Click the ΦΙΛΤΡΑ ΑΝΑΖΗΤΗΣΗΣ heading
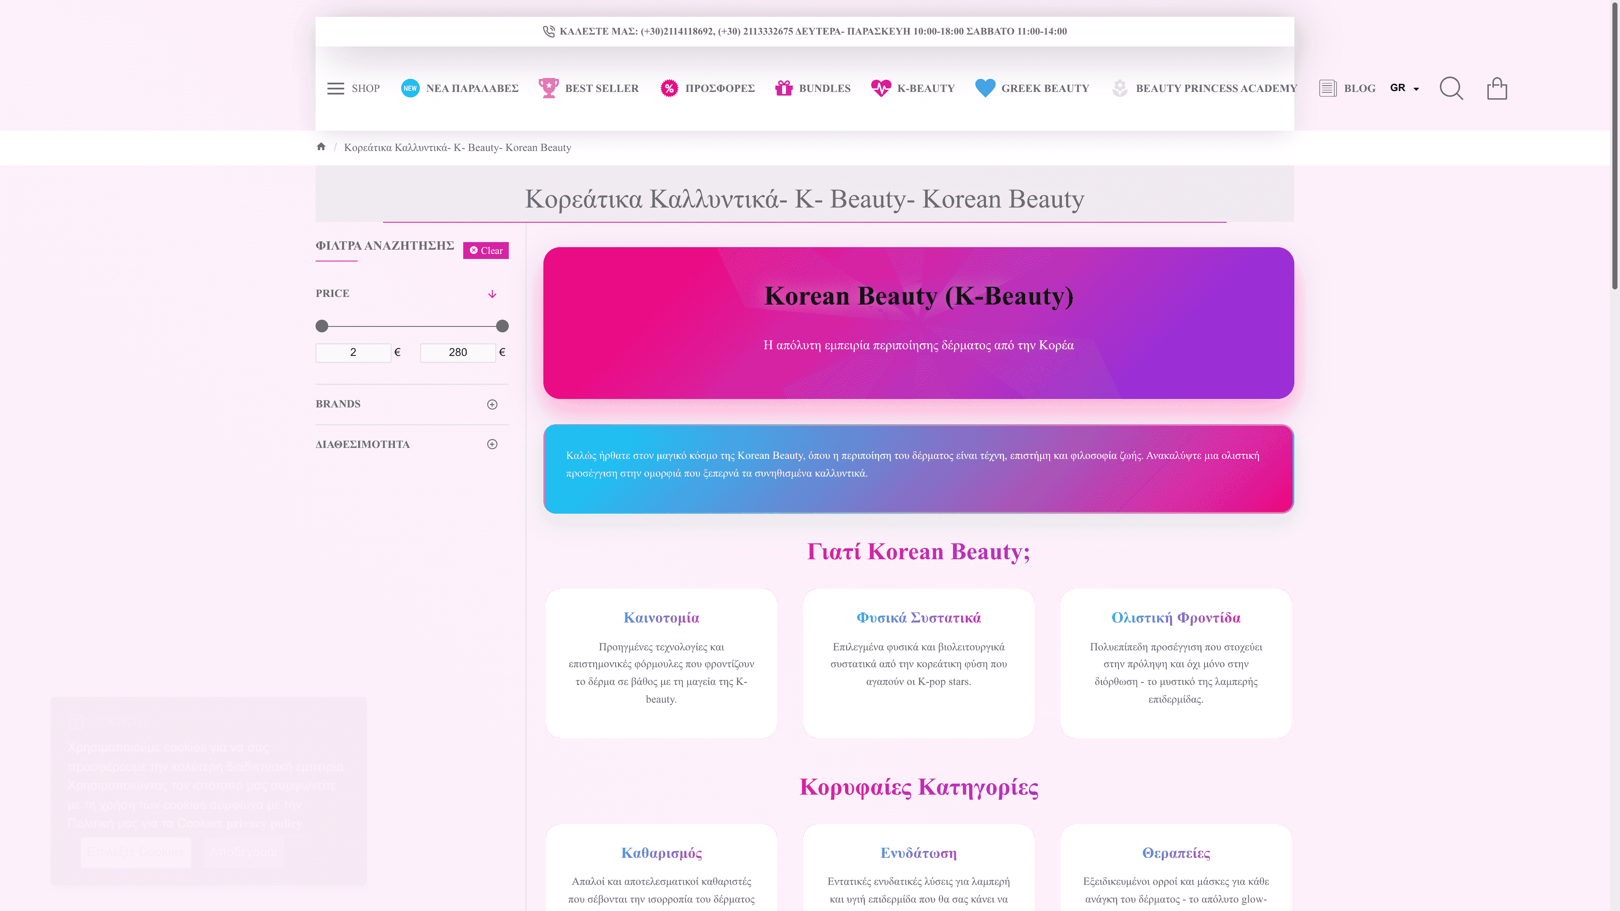 (384, 246)
